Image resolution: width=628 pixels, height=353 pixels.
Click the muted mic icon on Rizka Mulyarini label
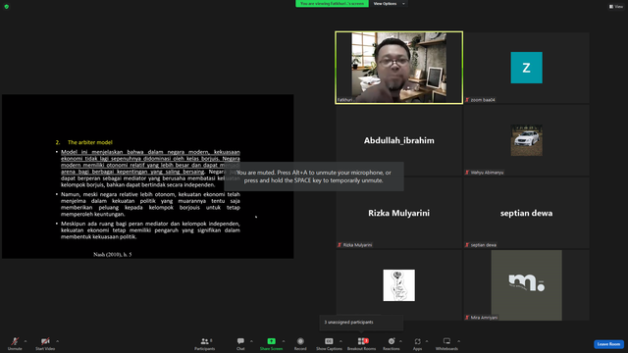tap(340, 245)
